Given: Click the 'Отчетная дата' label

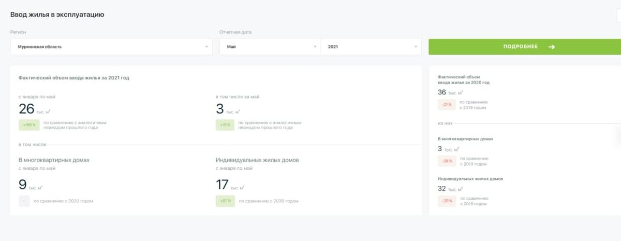Looking at the screenshot, I should pos(235,32).
